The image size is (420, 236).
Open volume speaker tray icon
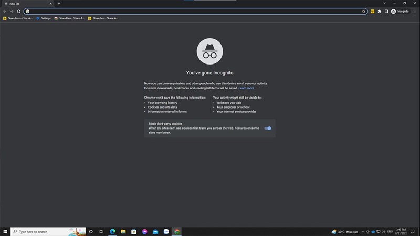pyautogui.click(x=383, y=232)
